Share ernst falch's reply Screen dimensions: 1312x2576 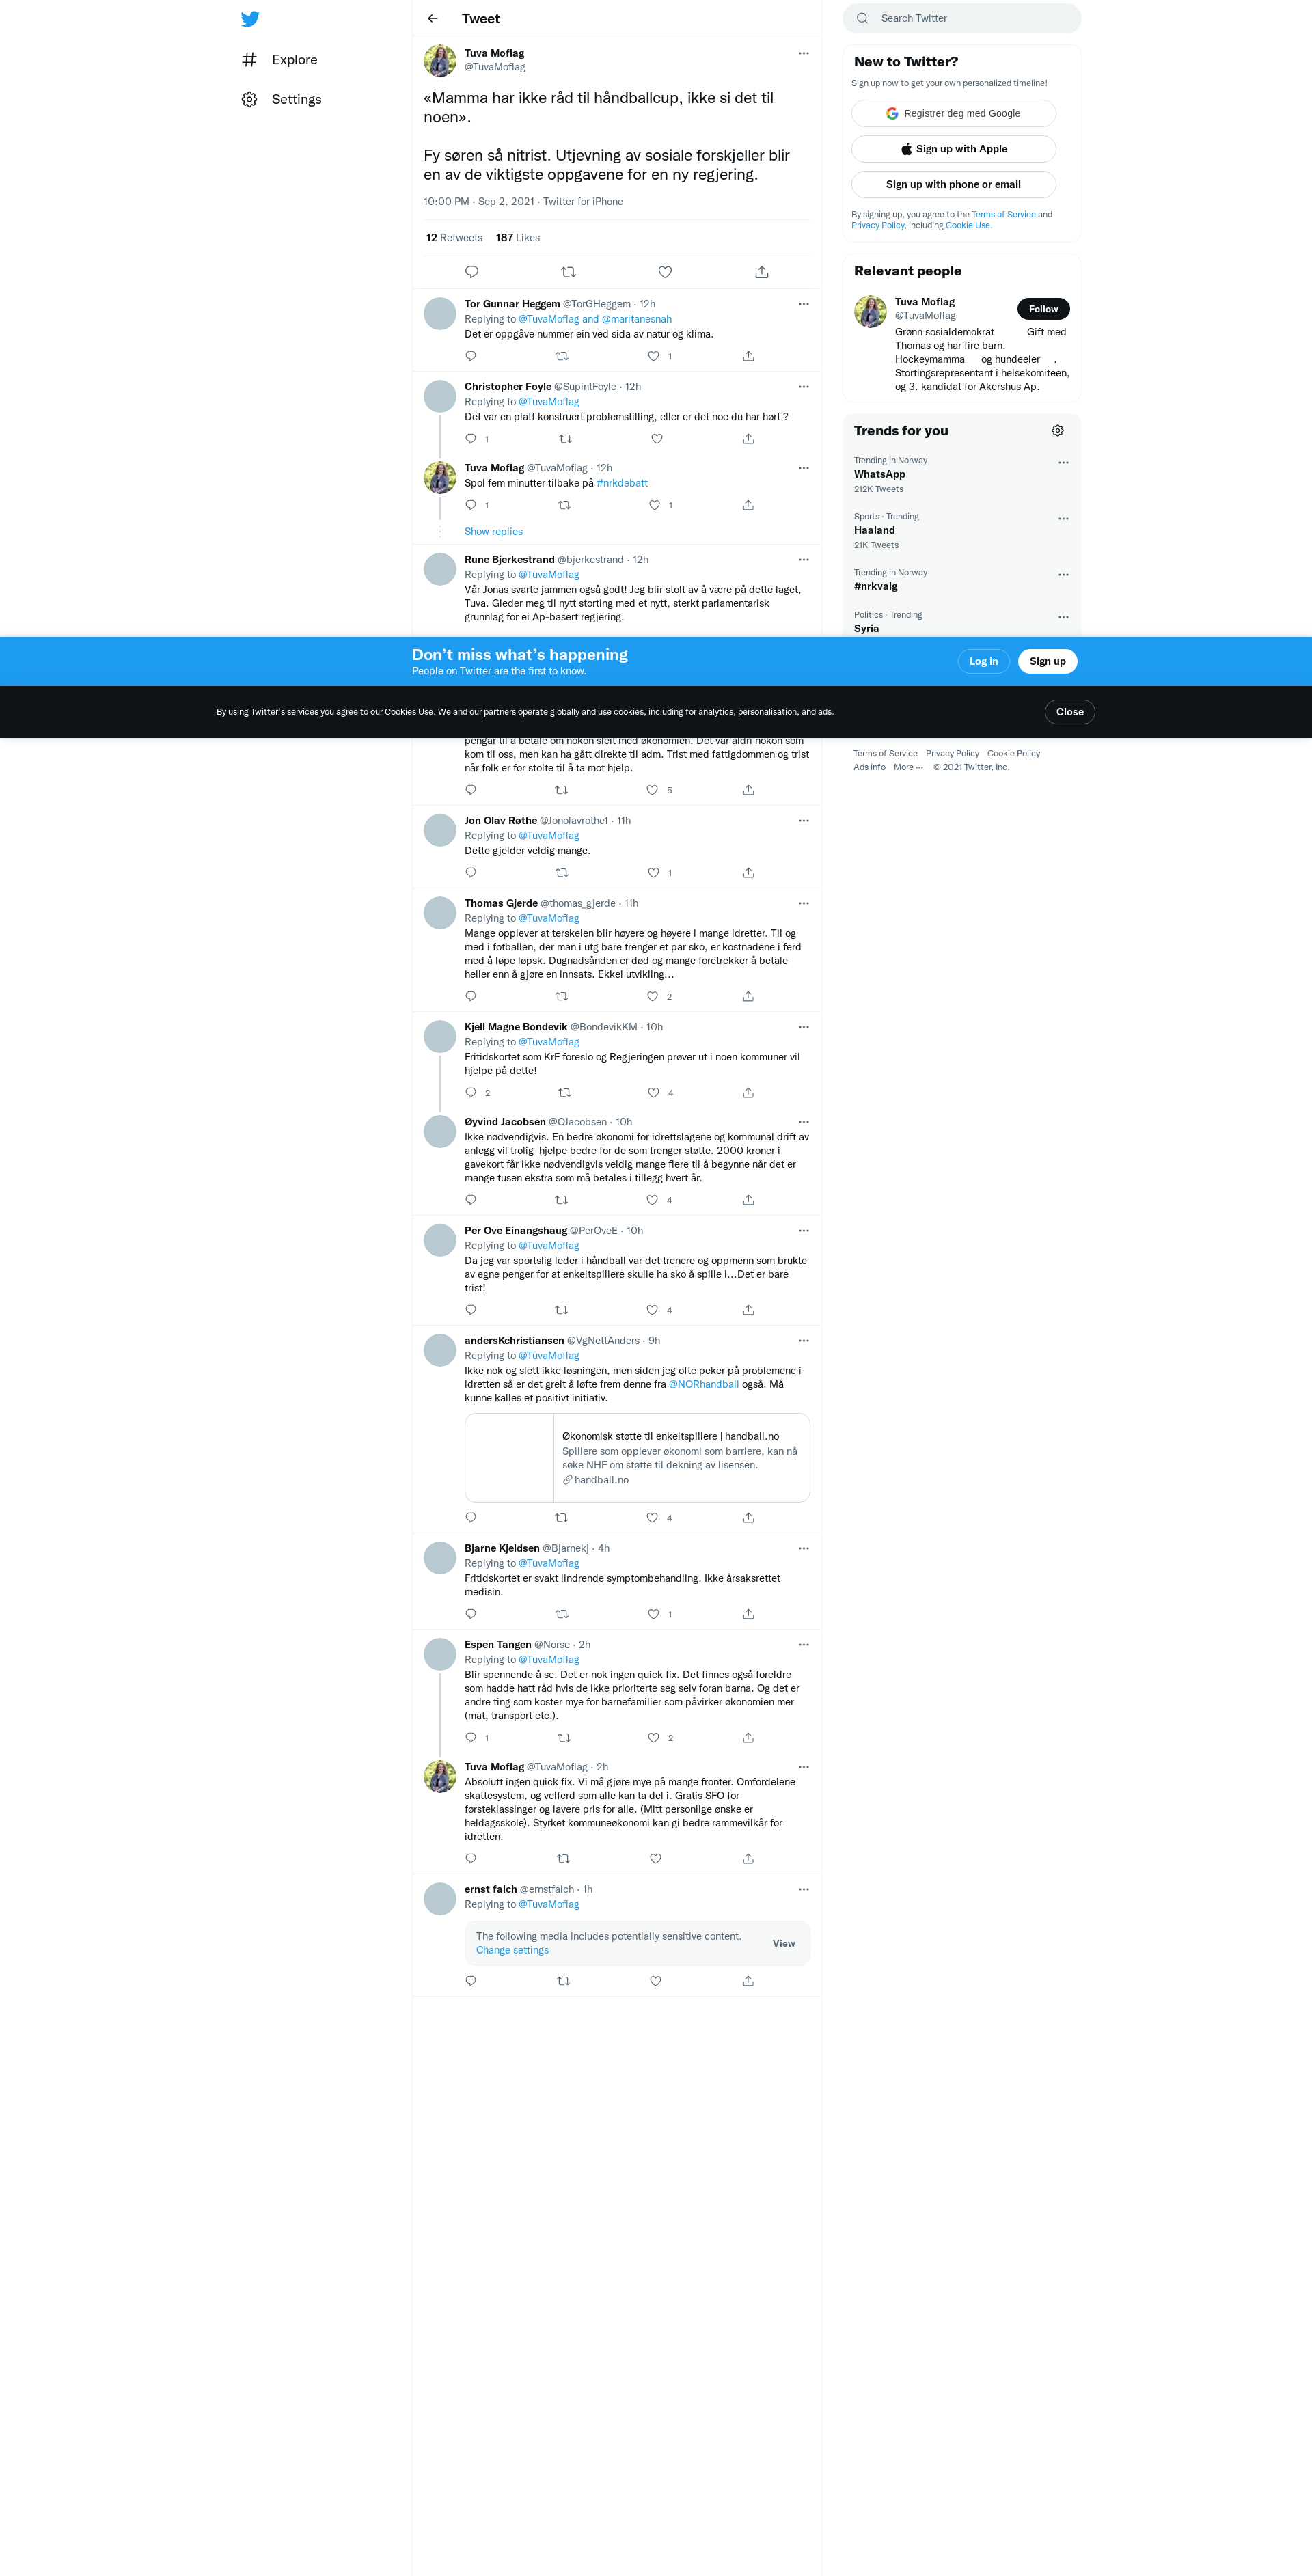coord(748,1981)
